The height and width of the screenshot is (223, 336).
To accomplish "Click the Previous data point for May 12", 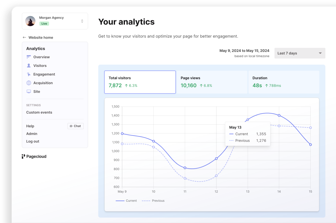I will 216,176.
